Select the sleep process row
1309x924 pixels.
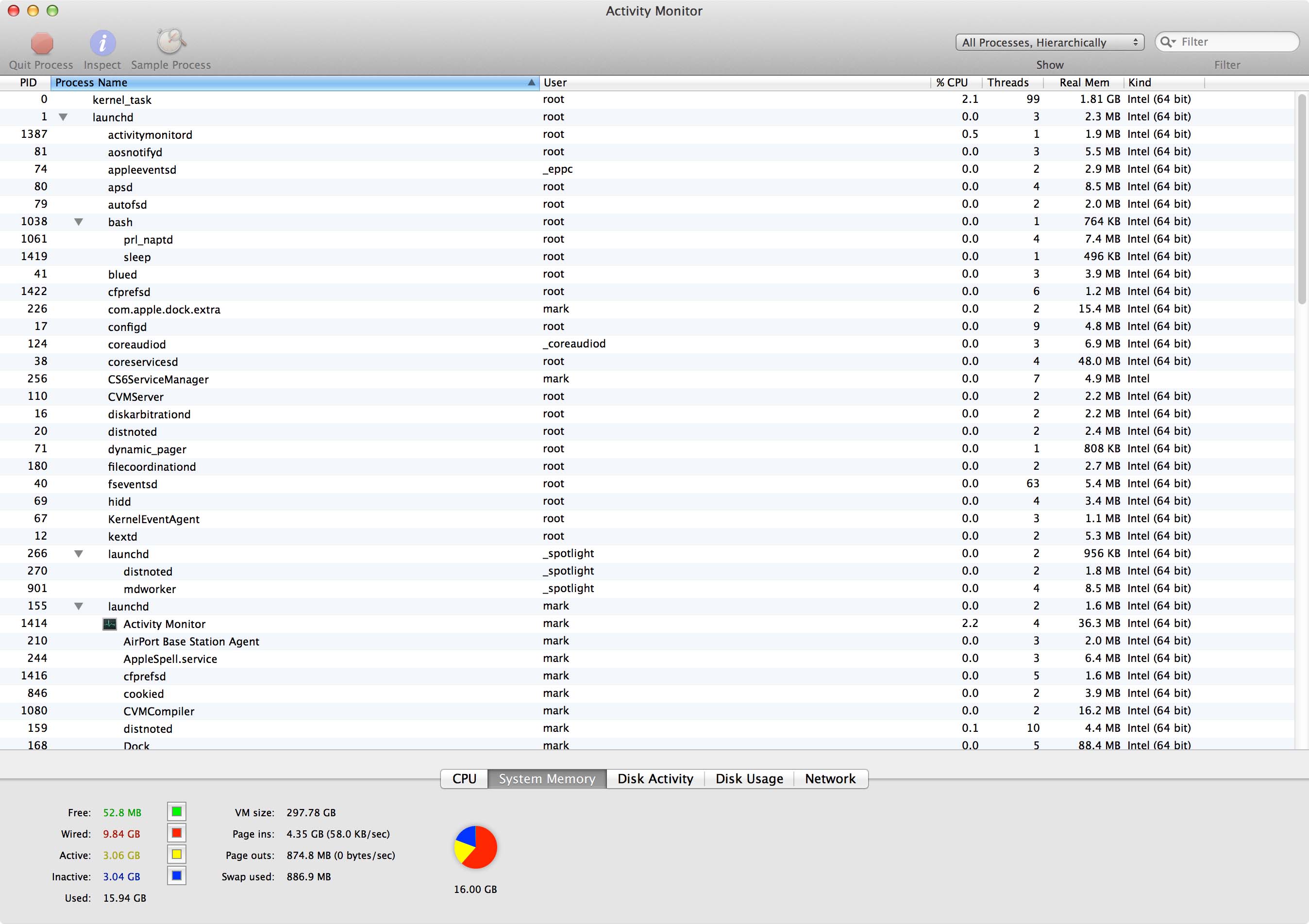click(647, 257)
